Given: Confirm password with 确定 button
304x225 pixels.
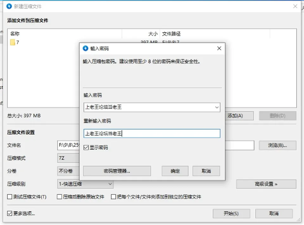Looking at the screenshot, I should point(175,171).
